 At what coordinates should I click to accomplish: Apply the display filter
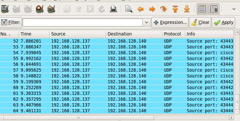point(224,23)
